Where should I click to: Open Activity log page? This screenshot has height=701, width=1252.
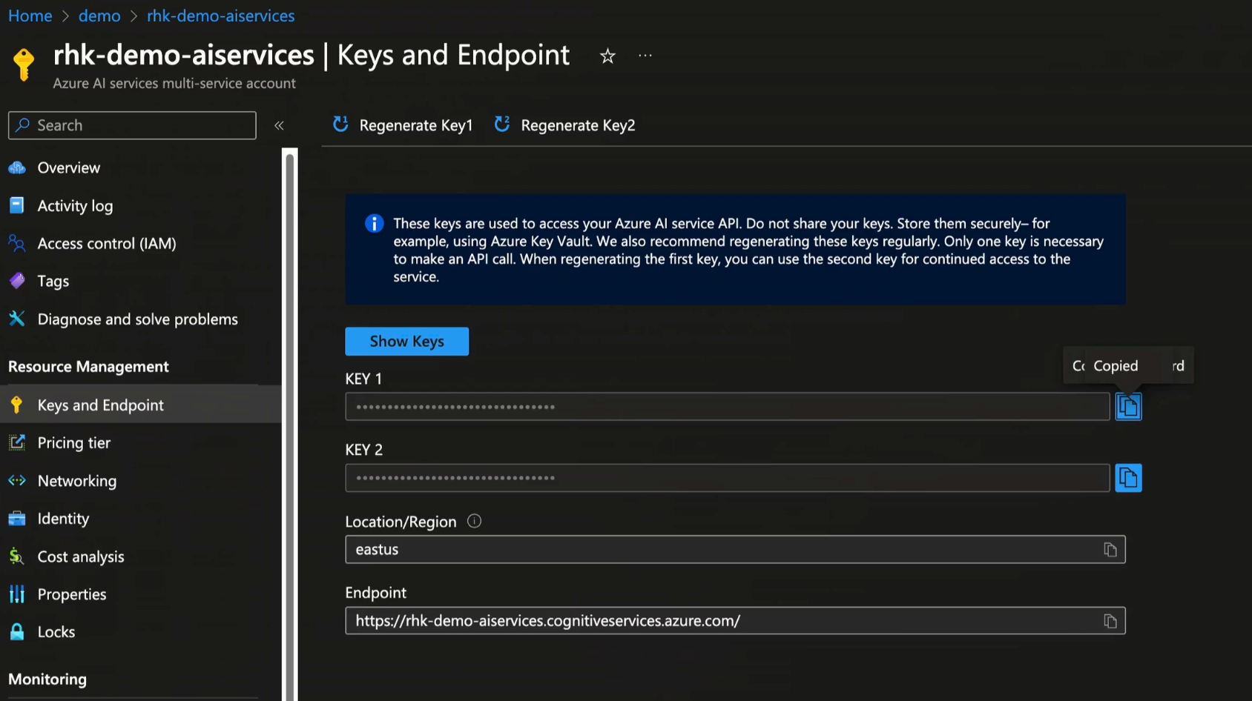click(x=75, y=206)
